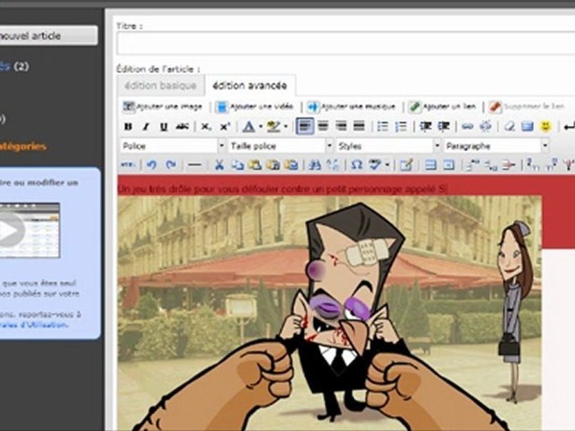Choose text color with A button
Screen dimensions: 575x431
click(248, 127)
